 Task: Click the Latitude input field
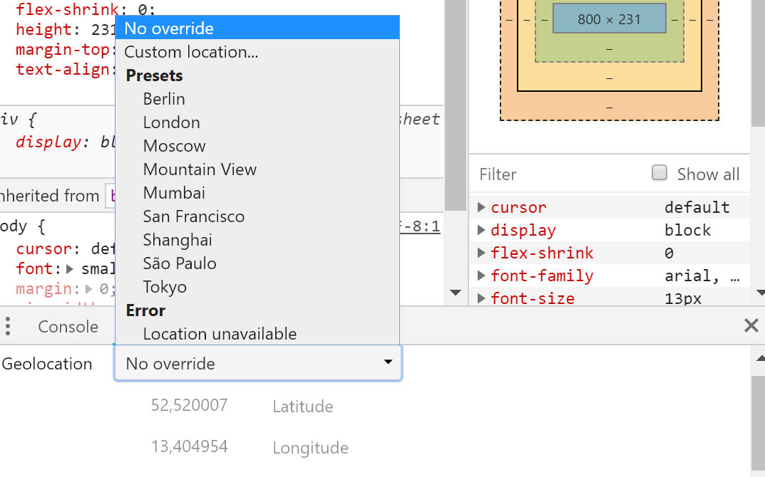(x=190, y=406)
